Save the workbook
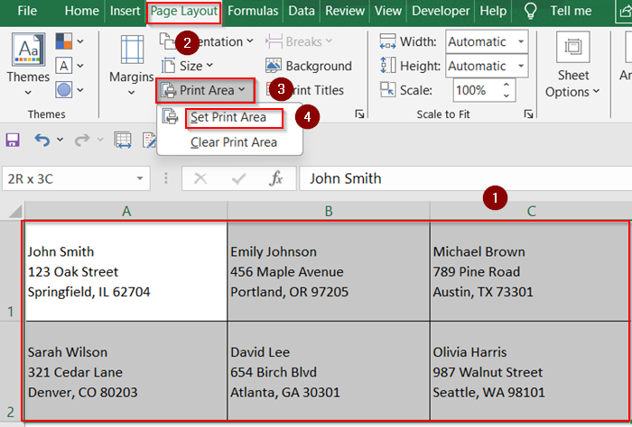The height and width of the screenshot is (427, 632). coord(13,140)
